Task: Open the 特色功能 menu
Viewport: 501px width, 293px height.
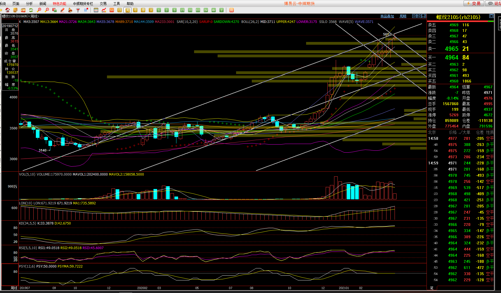Action: (x=59, y=4)
